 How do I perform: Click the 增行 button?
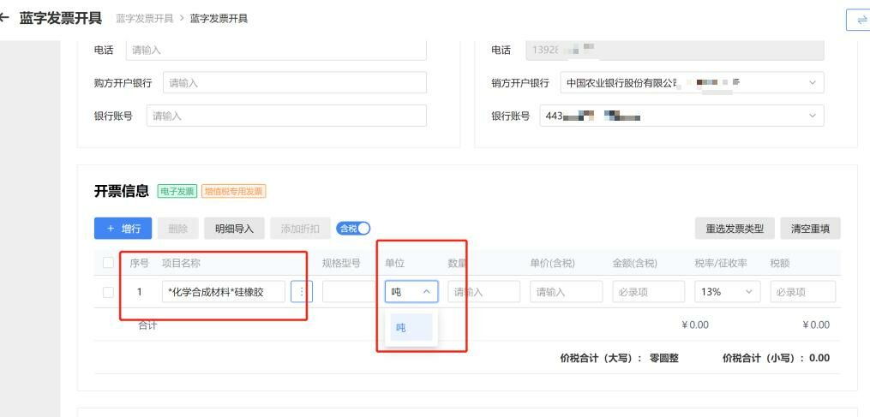(123, 229)
